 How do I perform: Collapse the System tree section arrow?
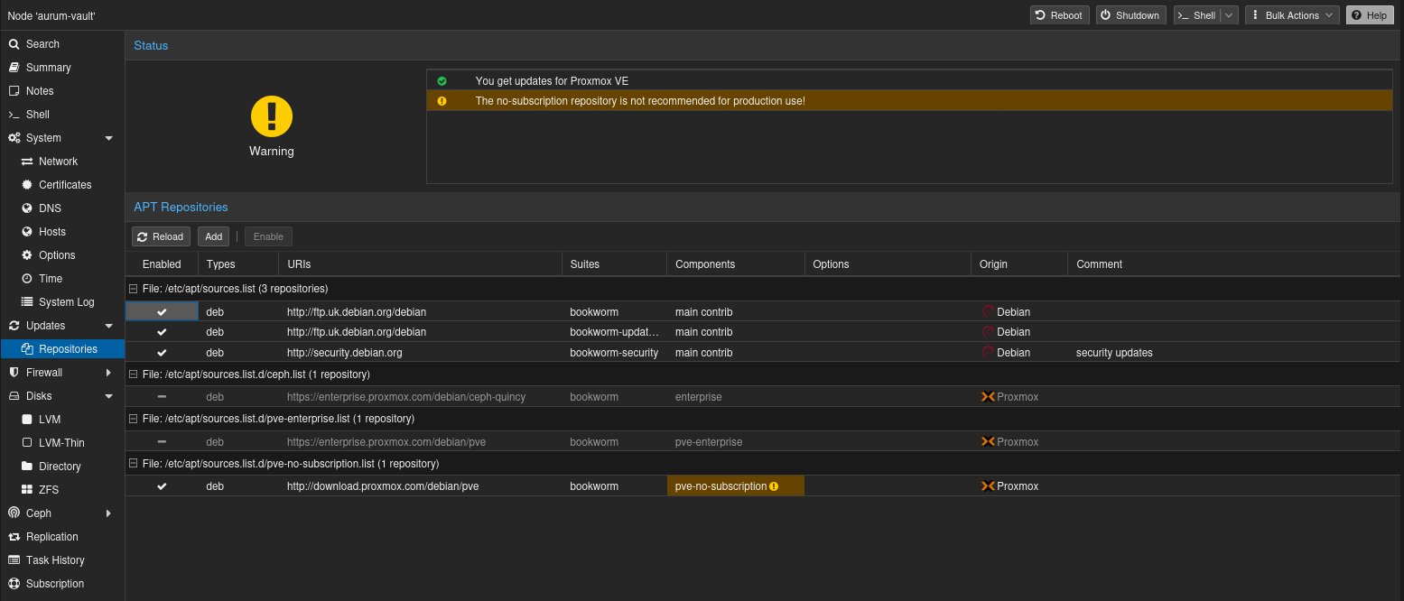coord(109,138)
